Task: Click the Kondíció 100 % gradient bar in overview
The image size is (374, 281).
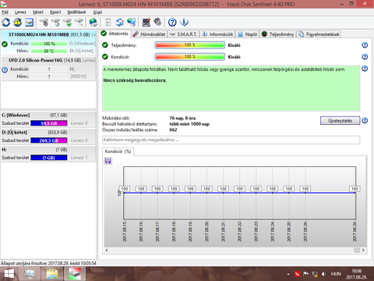Action: [x=189, y=57]
